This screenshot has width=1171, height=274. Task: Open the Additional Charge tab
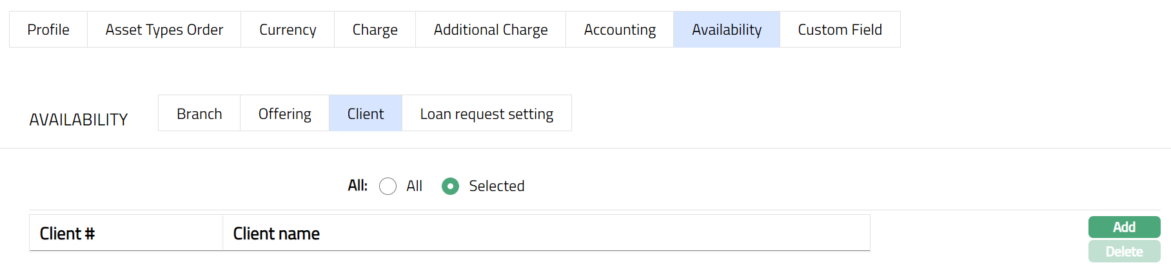pyautogui.click(x=490, y=30)
